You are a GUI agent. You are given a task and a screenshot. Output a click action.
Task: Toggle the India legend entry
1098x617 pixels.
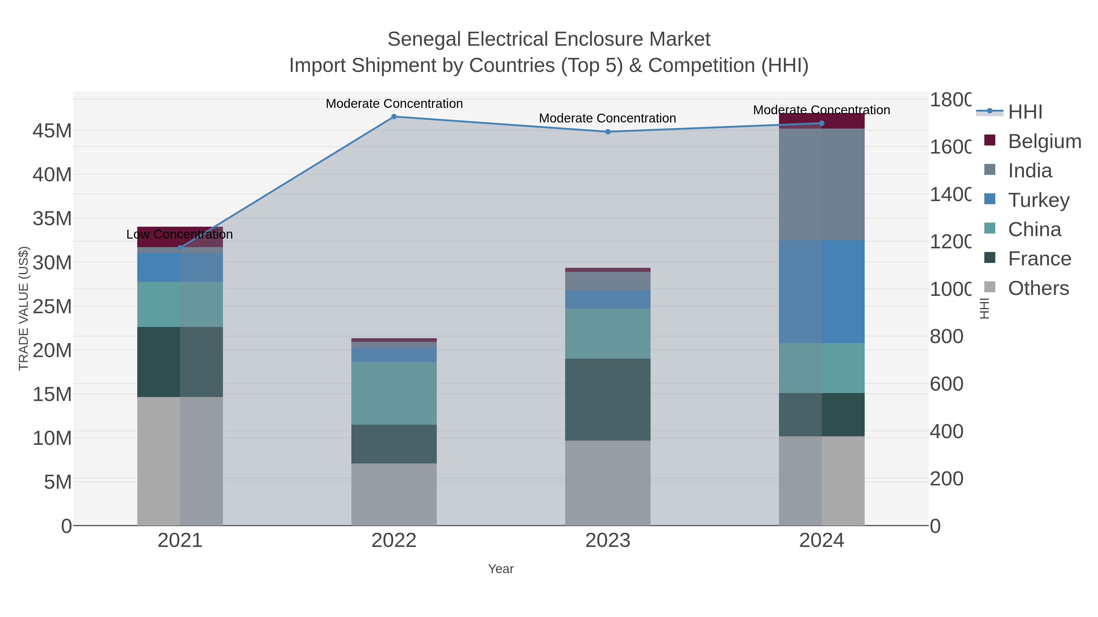click(x=1018, y=170)
